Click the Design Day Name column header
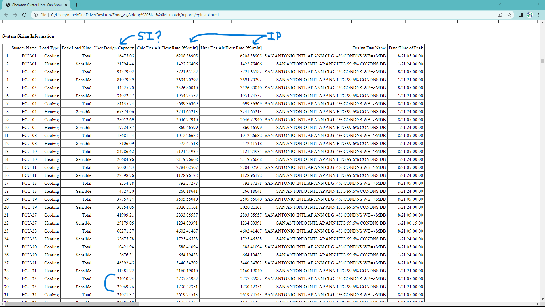 tap(369, 48)
